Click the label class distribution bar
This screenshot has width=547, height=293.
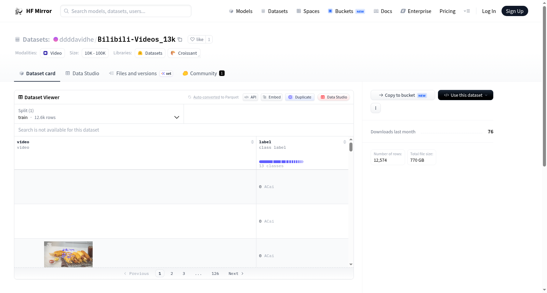click(x=281, y=162)
